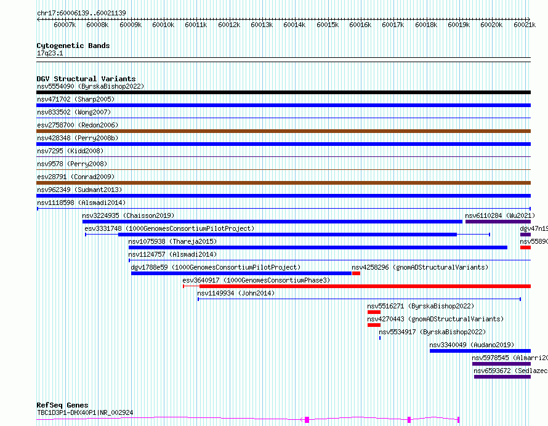
Task: Click the dgv1788e59 blue variant bar
Action: pos(241,273)
